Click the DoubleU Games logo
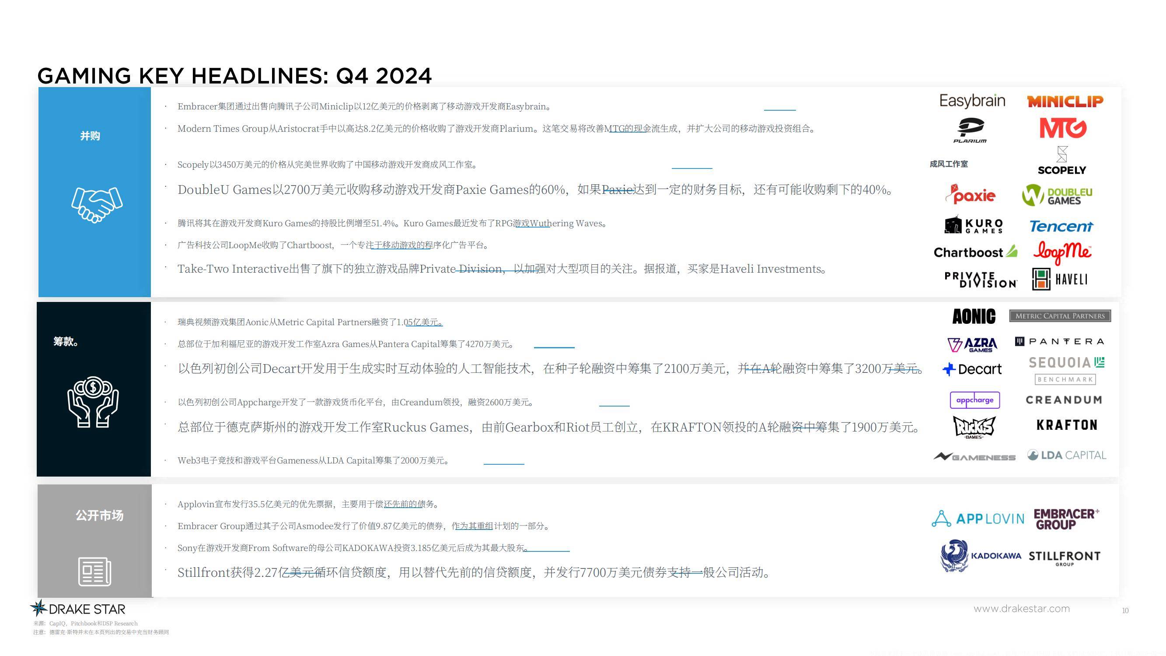The image size is (1166, 656). pyautogui.click(x=1057, y=195)
